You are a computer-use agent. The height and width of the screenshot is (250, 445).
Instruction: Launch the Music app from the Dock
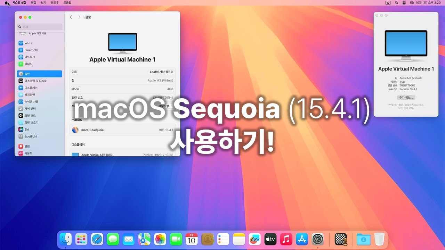coord(286,239)
